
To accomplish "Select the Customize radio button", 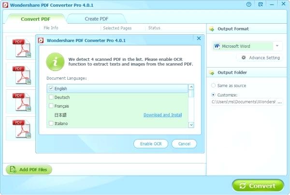I will tap(213, 95).
